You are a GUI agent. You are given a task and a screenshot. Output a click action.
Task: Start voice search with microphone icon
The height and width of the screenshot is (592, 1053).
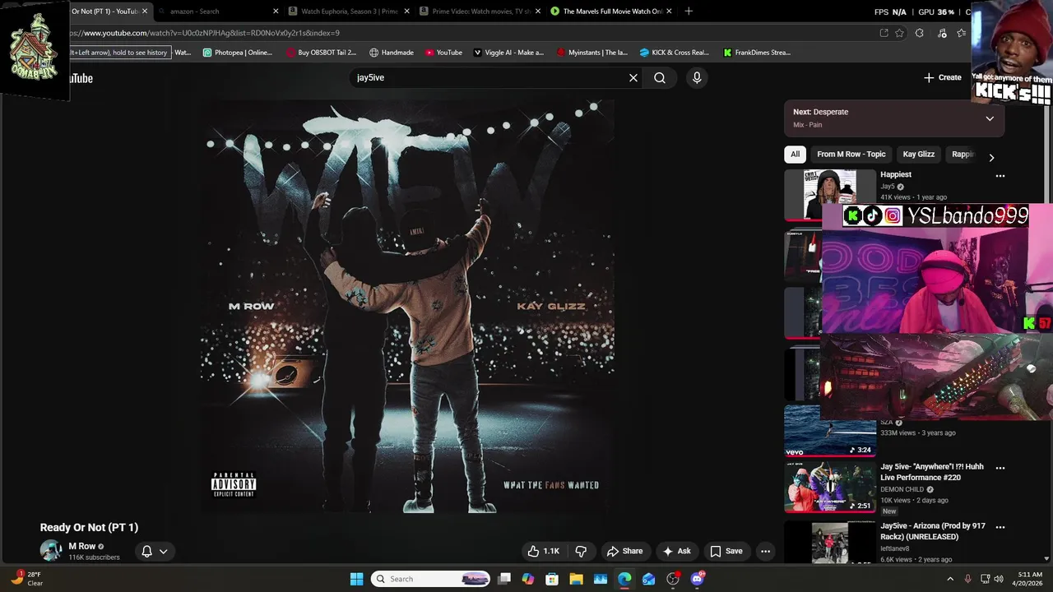[697, 77]
